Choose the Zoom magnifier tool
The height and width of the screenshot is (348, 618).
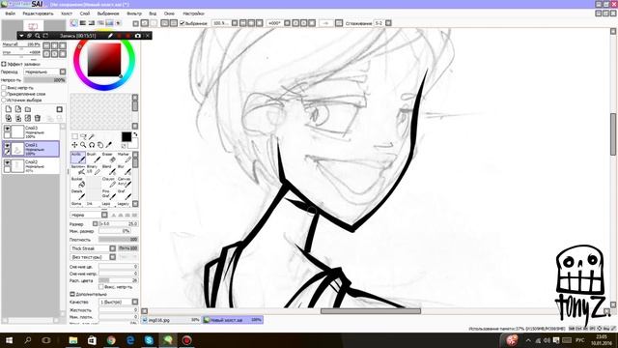[x=83, y=145]
